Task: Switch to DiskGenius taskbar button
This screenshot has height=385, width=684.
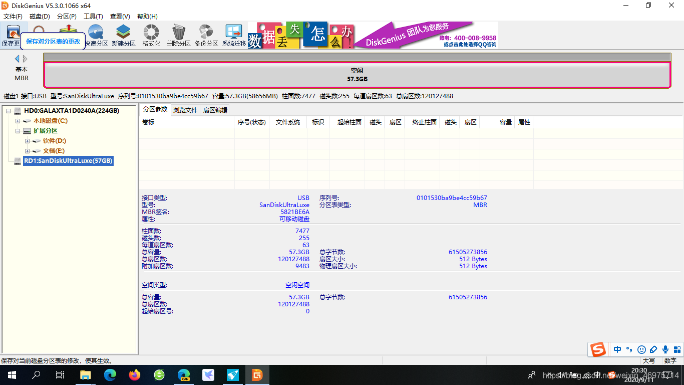Action: [x=257, y=375]
